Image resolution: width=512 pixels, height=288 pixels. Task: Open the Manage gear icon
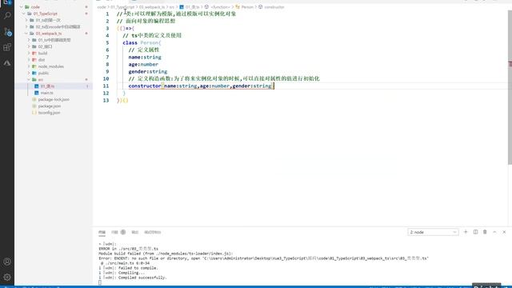point(7,278)
